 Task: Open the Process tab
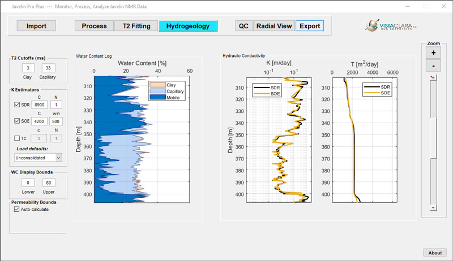pyautogui.click(x=94, y=26)
